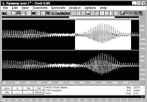The width and height of the screenshot is (147, 102).
Task: Click the smpl label on the ruler
Action: (x=4, y=83)
